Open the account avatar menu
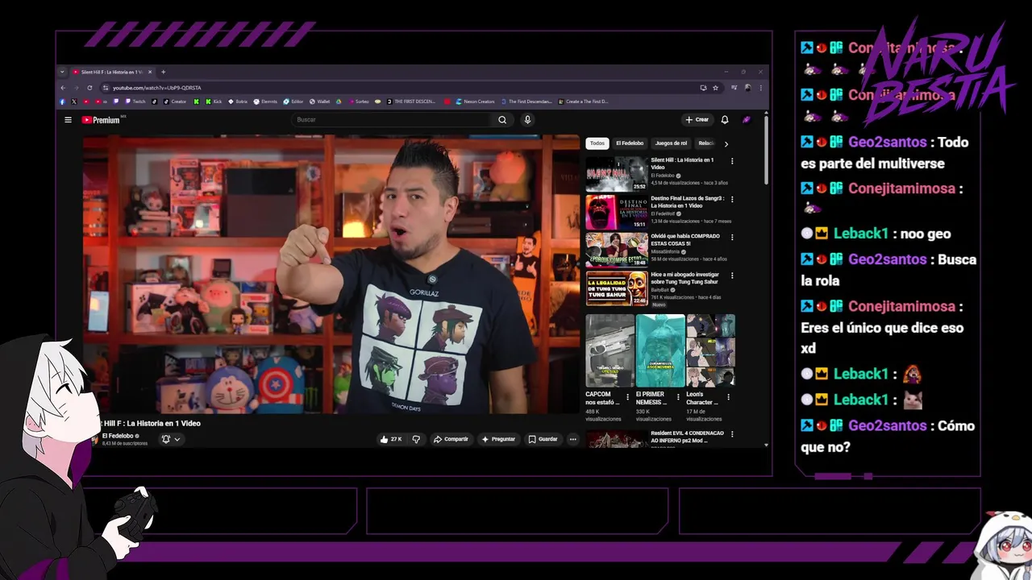The height and width of the screenshot is (580, 1032). [747, 120]
